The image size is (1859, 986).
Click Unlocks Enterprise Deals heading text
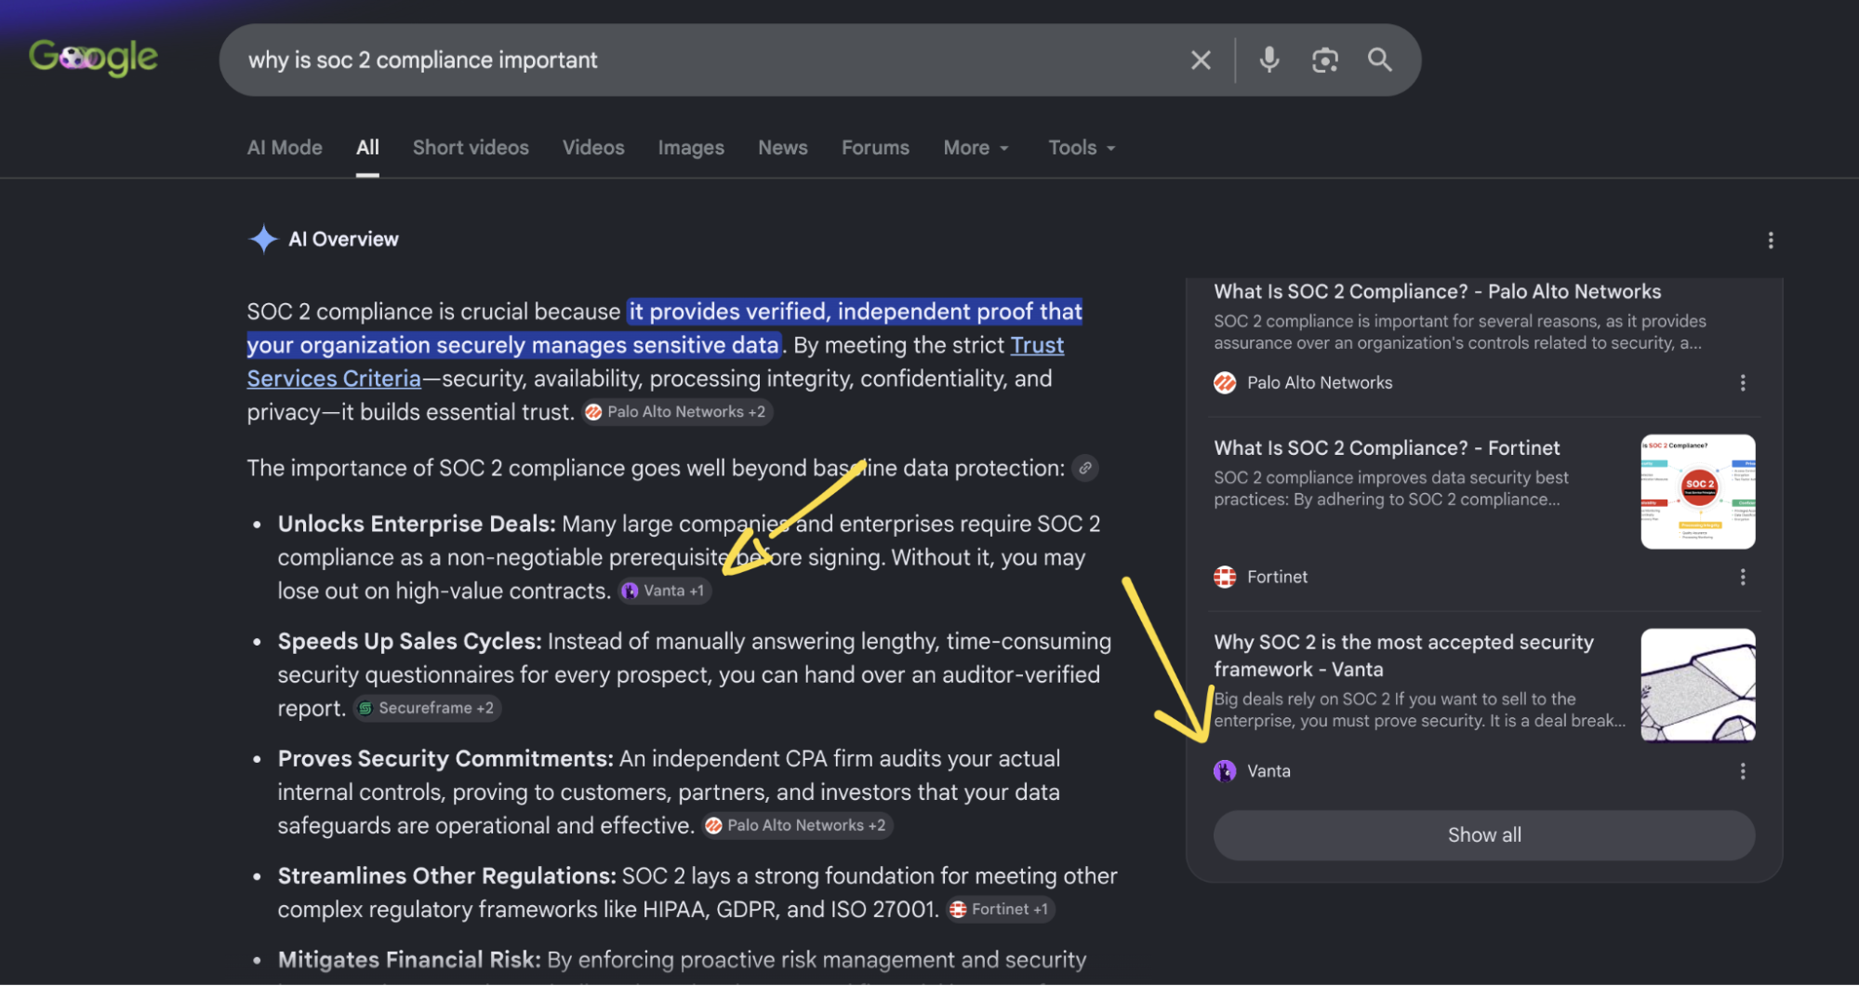tap(417, 525)
